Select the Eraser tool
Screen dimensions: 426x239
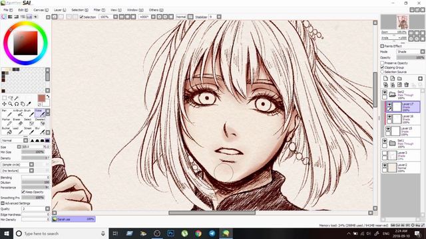click(18, 121)
